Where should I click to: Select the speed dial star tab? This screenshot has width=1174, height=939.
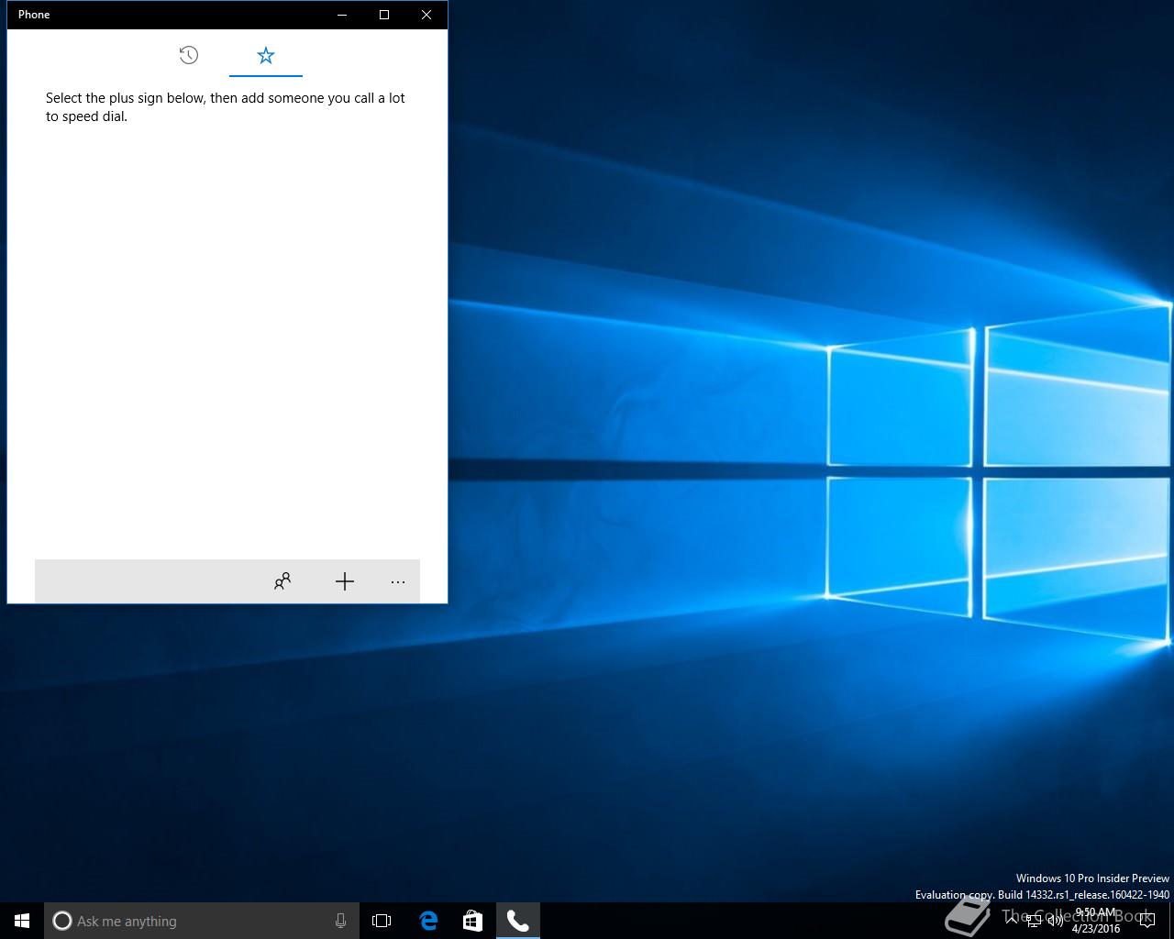coord(266,56)
